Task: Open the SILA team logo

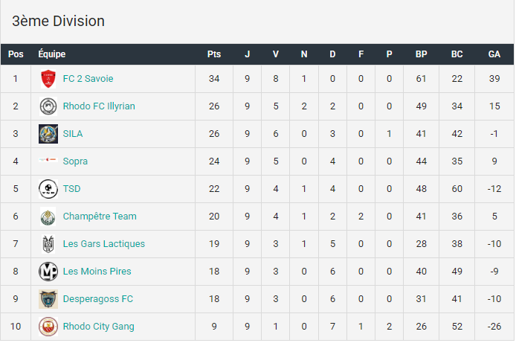Action: [x=48, y=134]
